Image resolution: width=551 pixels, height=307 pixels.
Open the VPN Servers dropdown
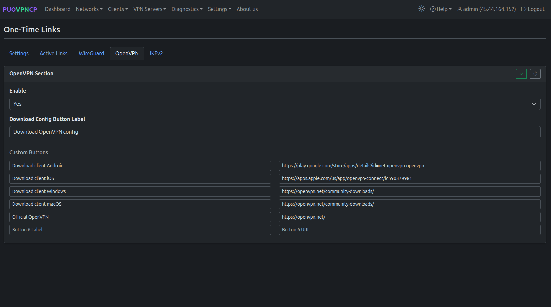tap(150, 9)
